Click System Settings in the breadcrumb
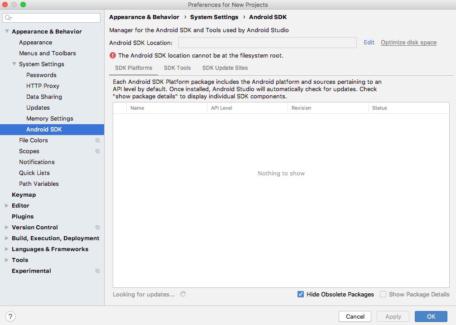This screenshot has height=325, width=456. coord(214,17)
